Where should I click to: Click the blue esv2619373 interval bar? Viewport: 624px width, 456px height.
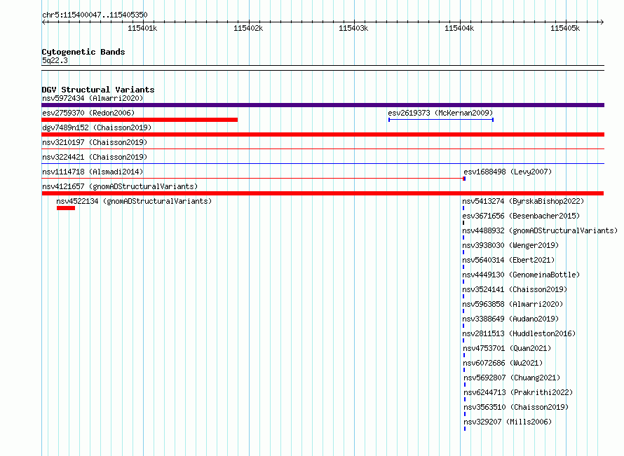(x=441, y=120)
